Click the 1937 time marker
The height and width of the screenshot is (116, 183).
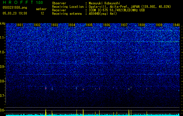coord(124,25)
